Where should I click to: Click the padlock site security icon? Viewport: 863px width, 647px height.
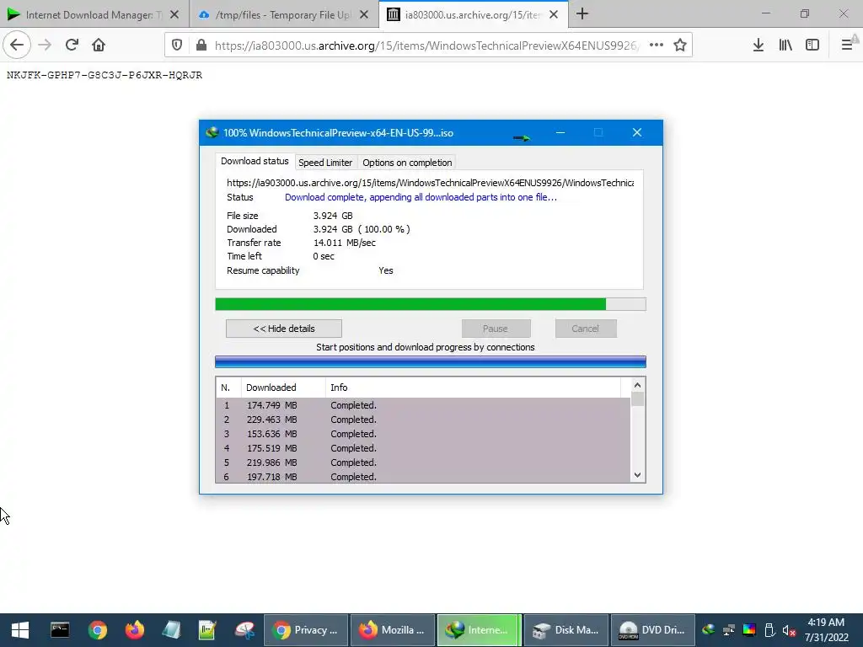click(x=201, y=45)
